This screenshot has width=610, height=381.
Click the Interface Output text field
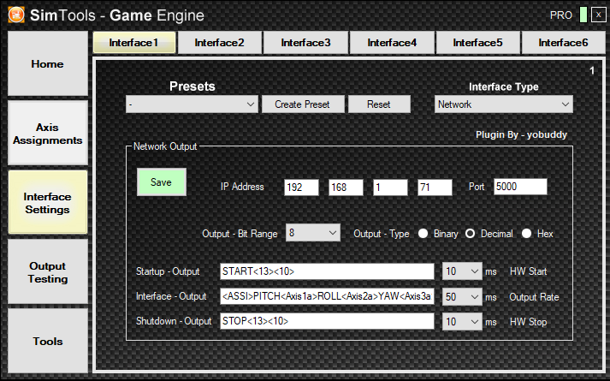pos(327,296)
